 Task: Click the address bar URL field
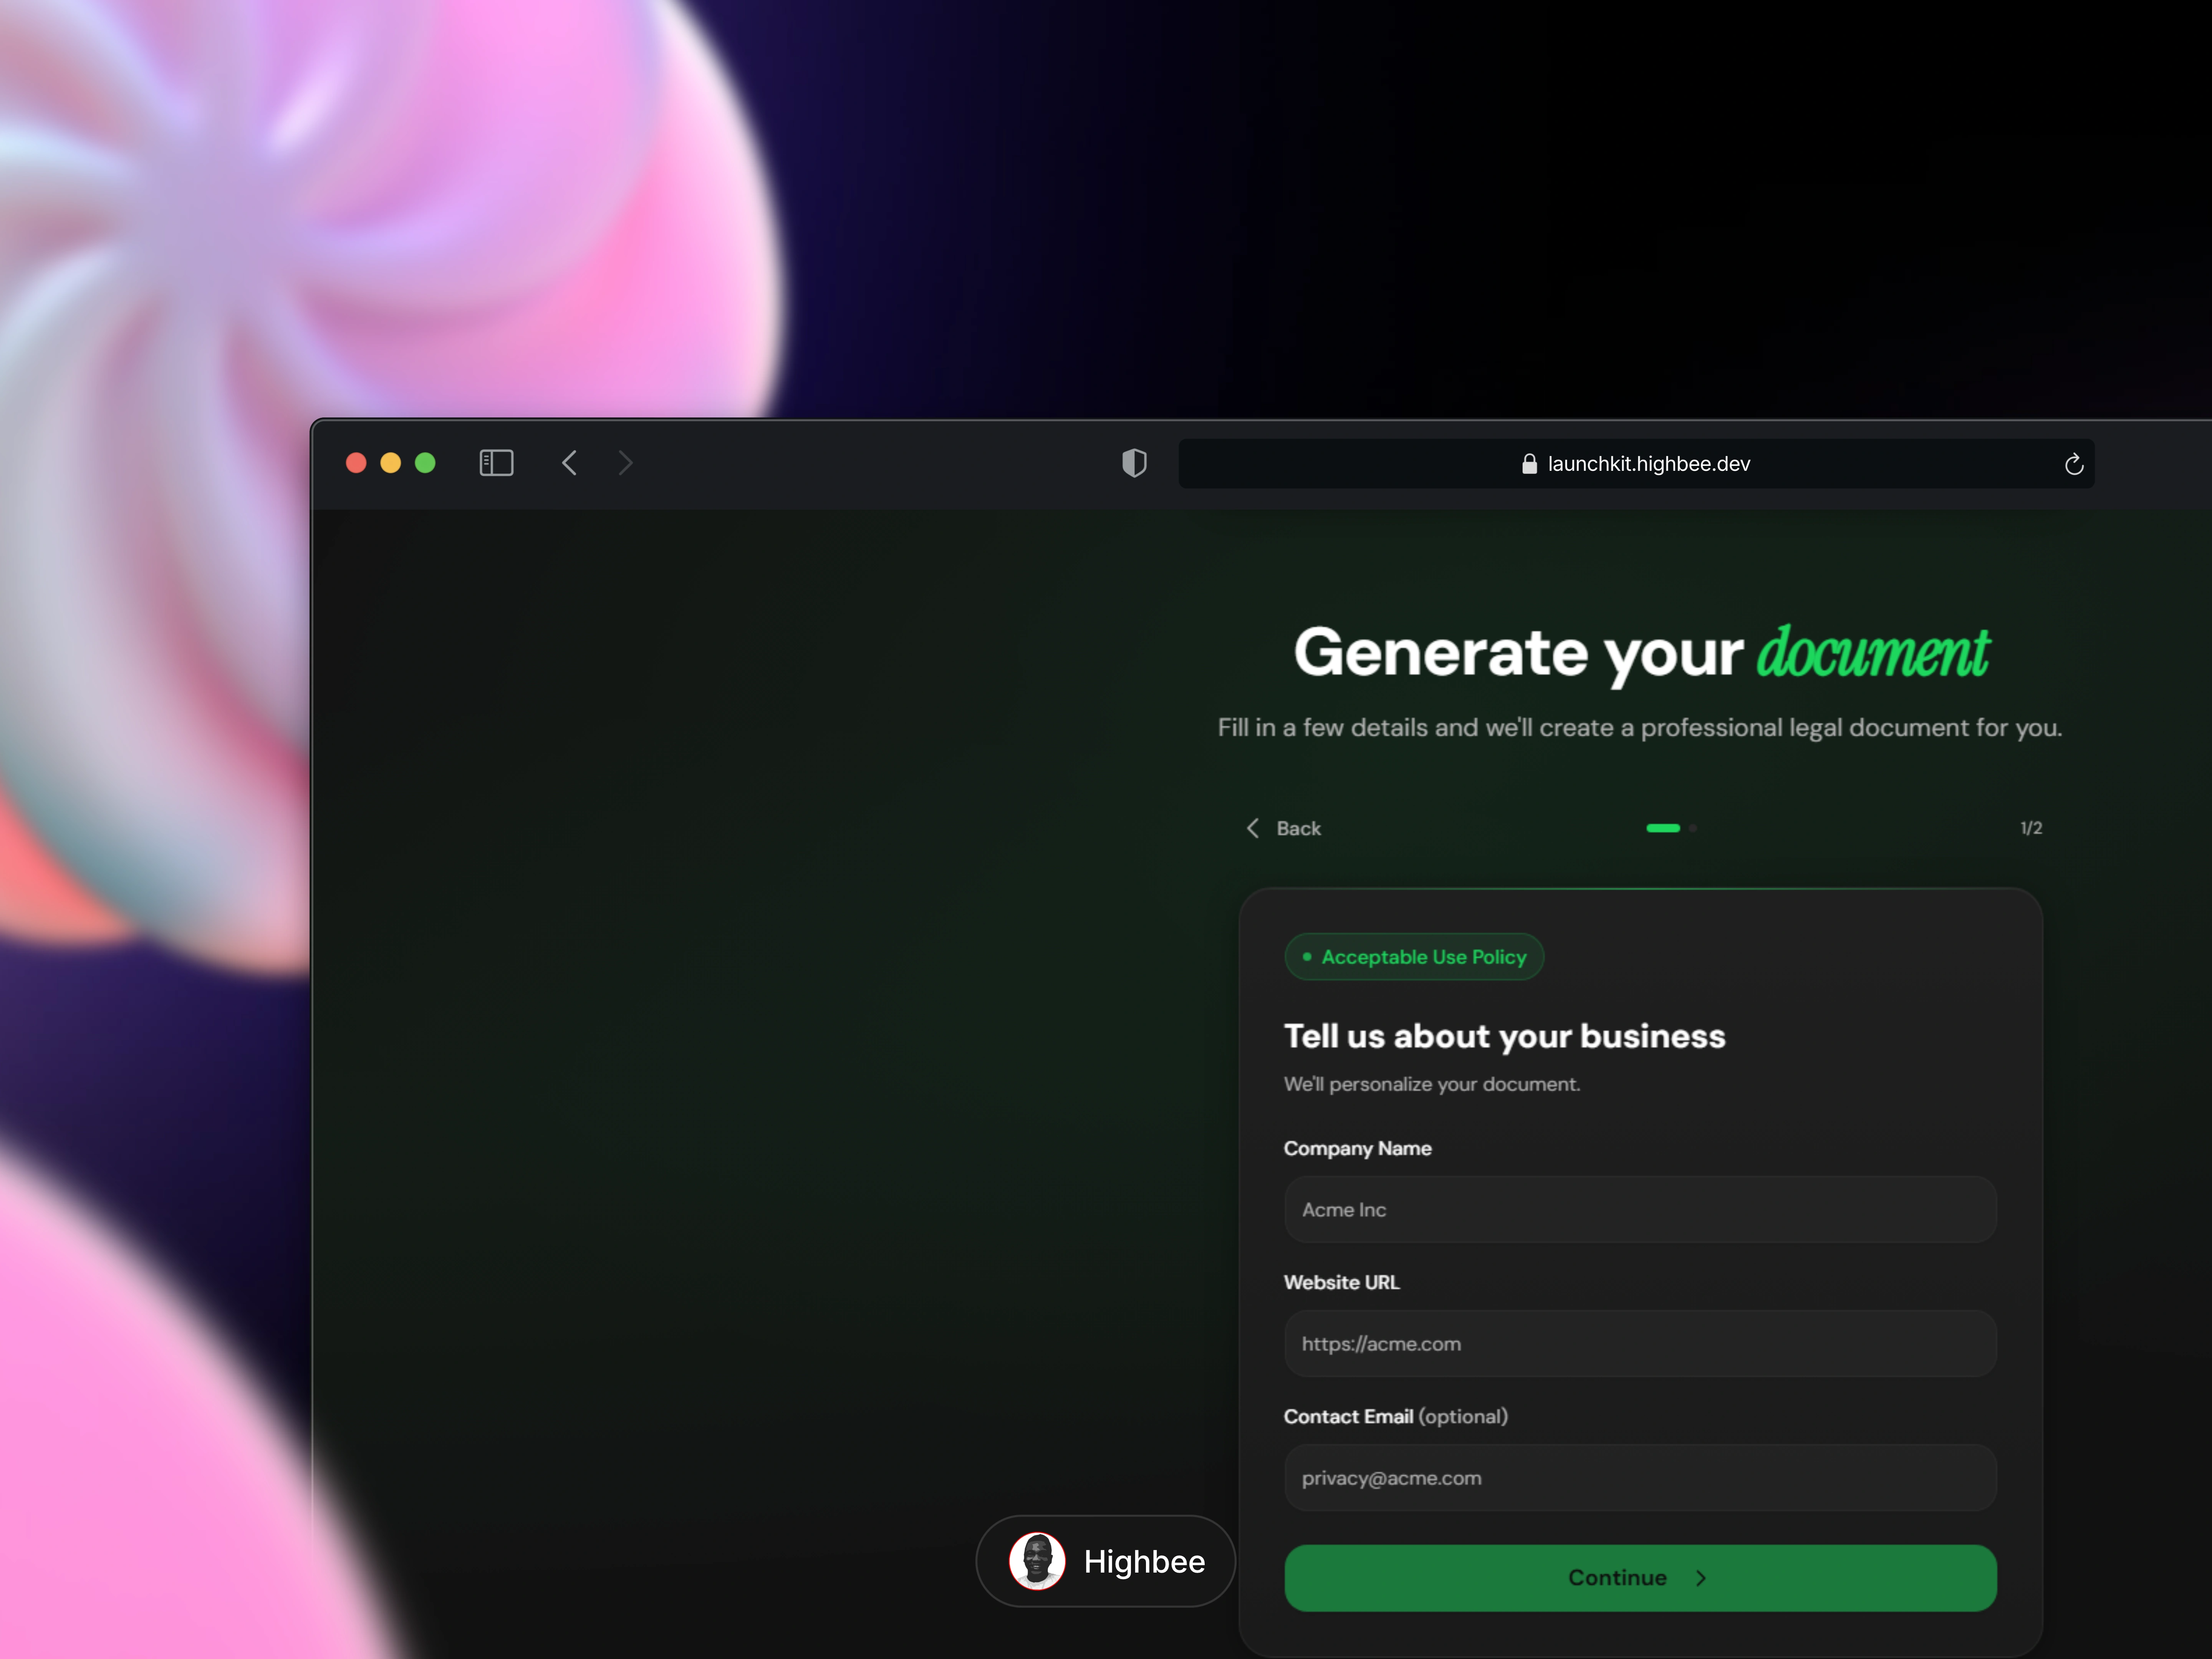pos(1647,464)
